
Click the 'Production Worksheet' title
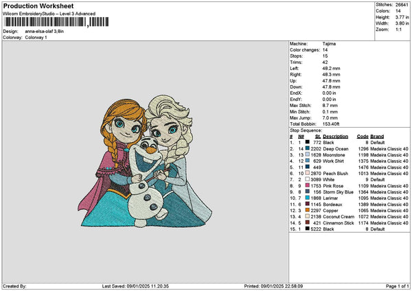[38, 5]
